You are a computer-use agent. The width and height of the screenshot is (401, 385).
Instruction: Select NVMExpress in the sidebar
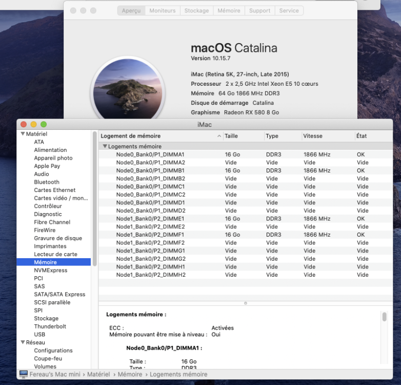51,271
